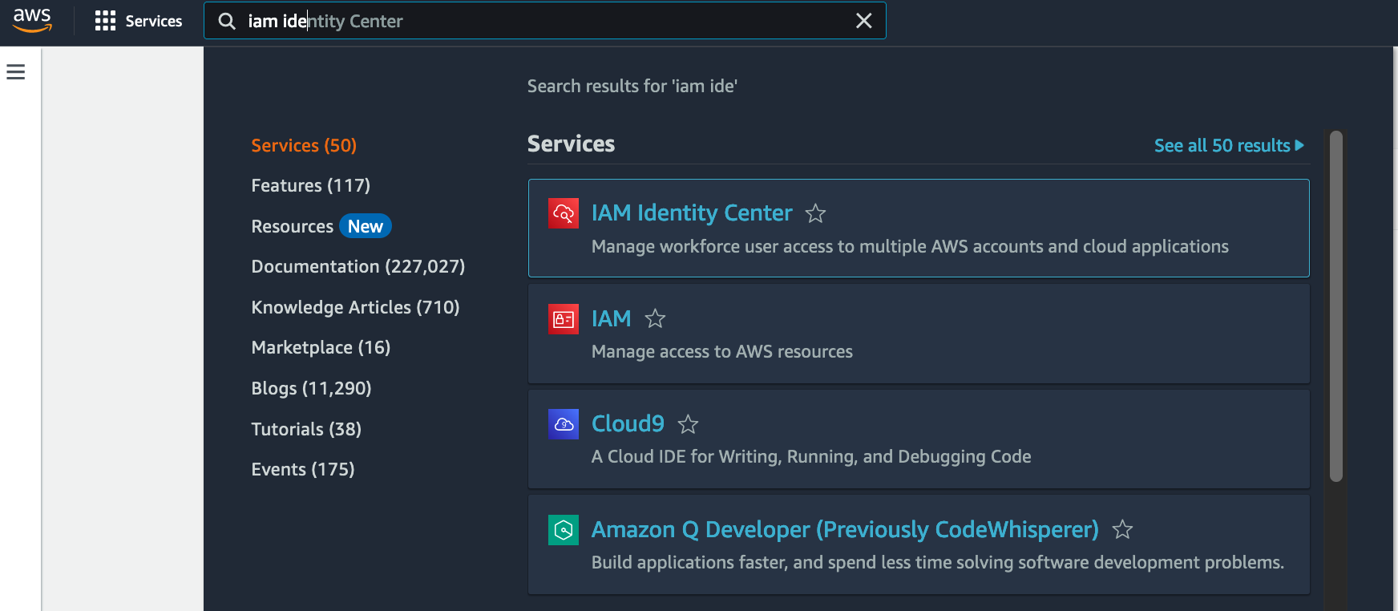Viewport: 1398px width, 611px height.
Task: Click the Services label in top bar
Action: [154, 21]
